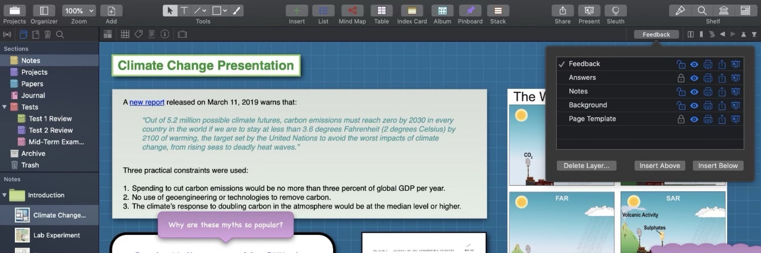Open the 'new report' hyperlink
Screen dimensions: 761x253
click(147, 102)
